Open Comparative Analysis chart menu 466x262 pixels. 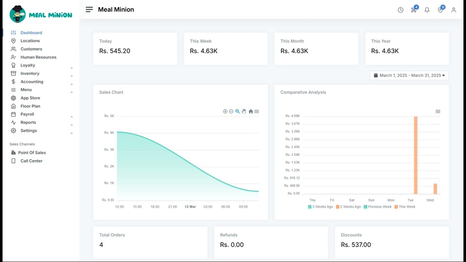click(438, 111)
